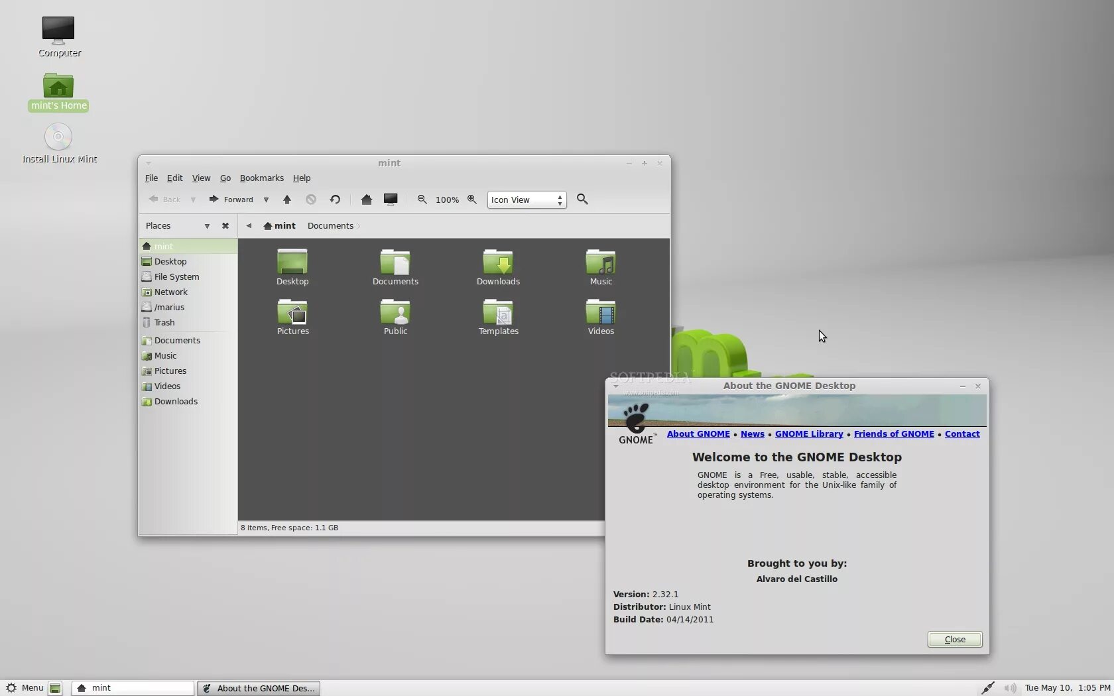Switch to About the GNOME Desktop taskbar button
Viewport: 1114px width, 696px height.
pyautogui.click(x=259, y=688)
